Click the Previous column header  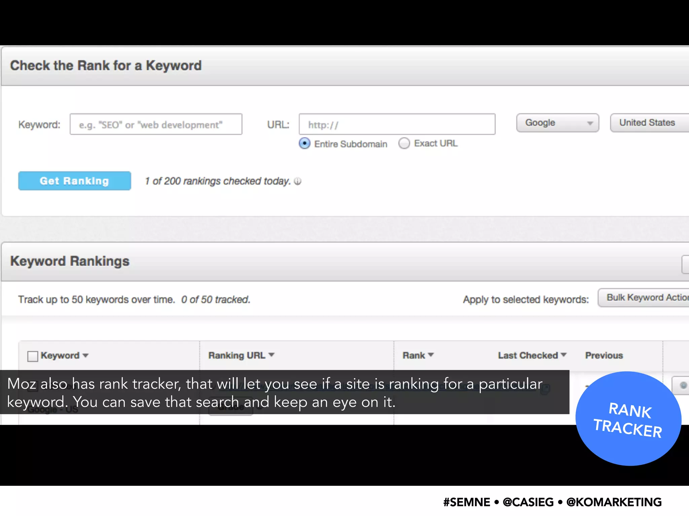pos(604,355)
